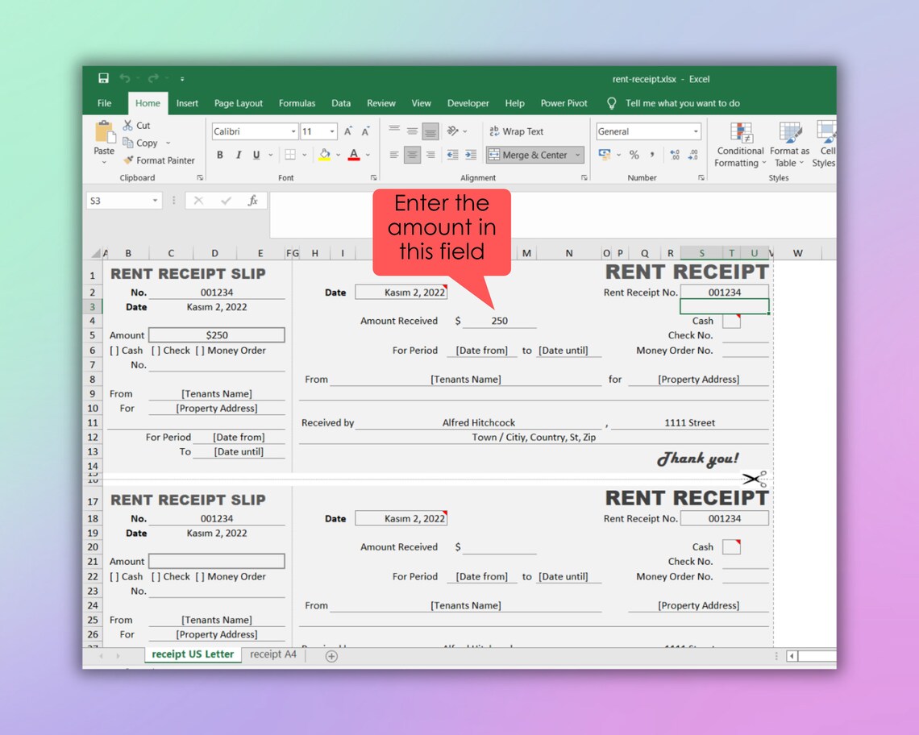Viewport: 919px width, 735px height.
Task: Apply the red Font Color swatch
Action: pyautogui.click(x=353, y=155)
